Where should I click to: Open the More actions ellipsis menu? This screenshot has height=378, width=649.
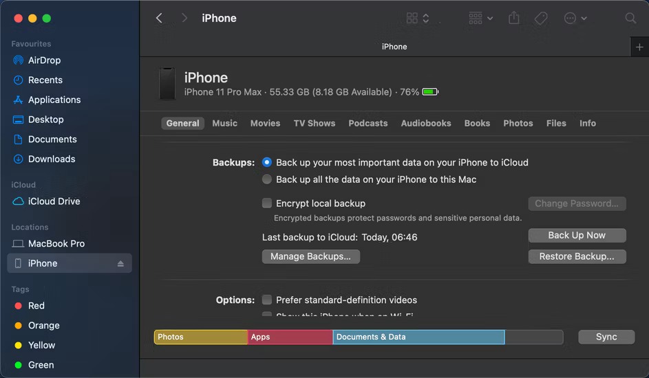point(575,19)
